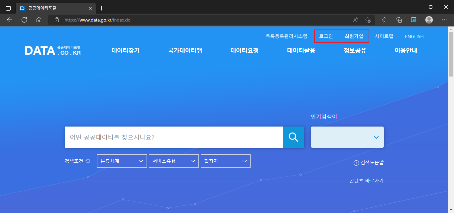Image resolution: width=454 pixels, height=213 pixels.
Task: Click scrollbar up arrow
Action: click(451, 29)
